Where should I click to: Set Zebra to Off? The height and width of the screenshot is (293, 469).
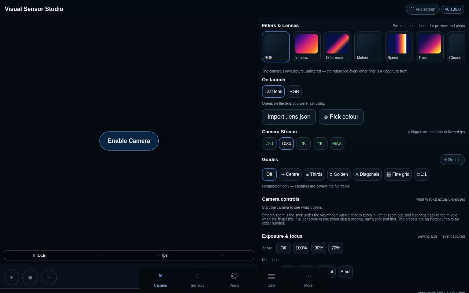coord(284,248)
